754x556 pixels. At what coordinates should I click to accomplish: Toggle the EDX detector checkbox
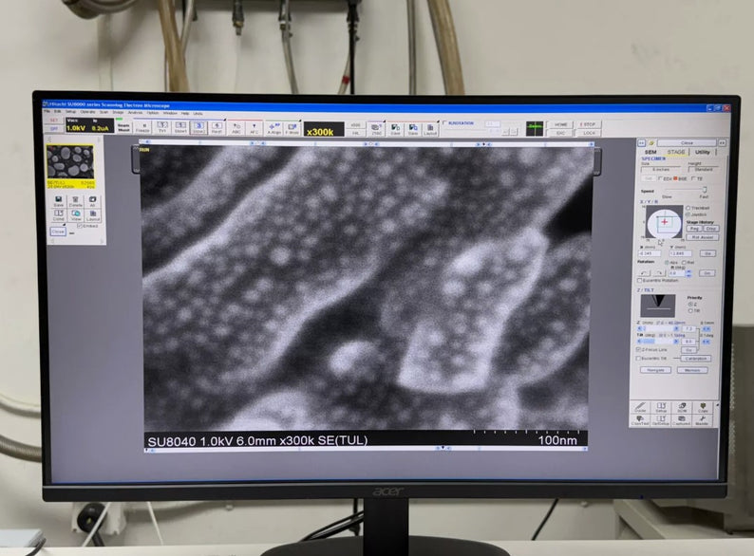click(x=661, y=178)
